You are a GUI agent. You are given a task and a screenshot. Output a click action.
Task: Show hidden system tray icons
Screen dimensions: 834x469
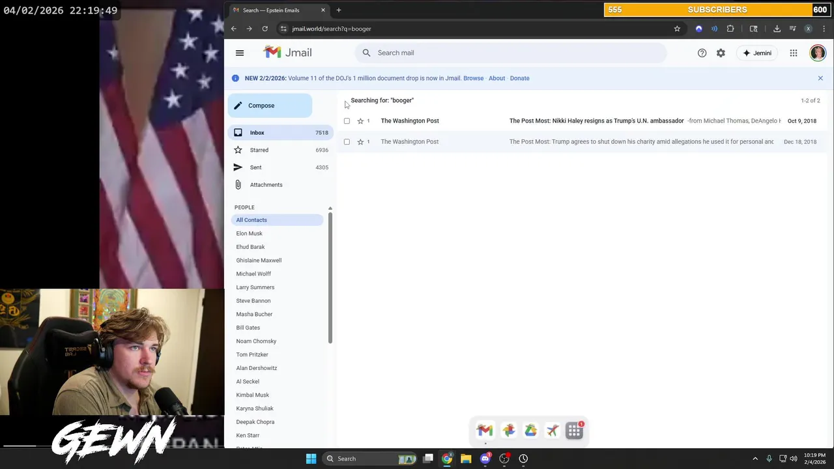[755, 459]
